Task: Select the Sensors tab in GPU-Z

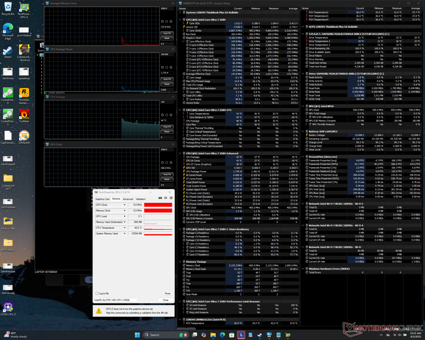Action: click(116, 199)
